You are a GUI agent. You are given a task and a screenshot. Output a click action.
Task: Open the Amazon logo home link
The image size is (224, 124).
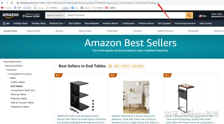[11, 15]
